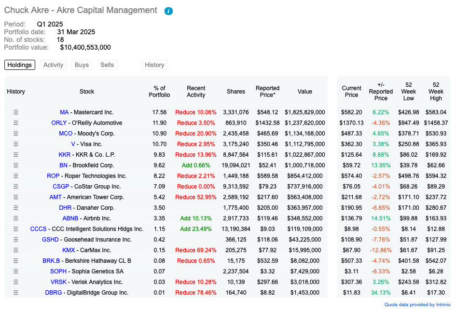Image resolution: width=456 pixels, height=311 pixels.
Task: Open history icon for Airbnb Inc. row
Action: click(x=16, y=218)
